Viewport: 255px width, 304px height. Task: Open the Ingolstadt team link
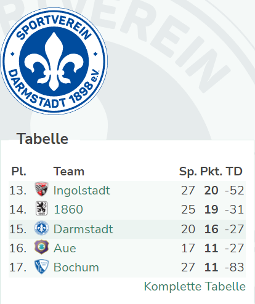82,190
